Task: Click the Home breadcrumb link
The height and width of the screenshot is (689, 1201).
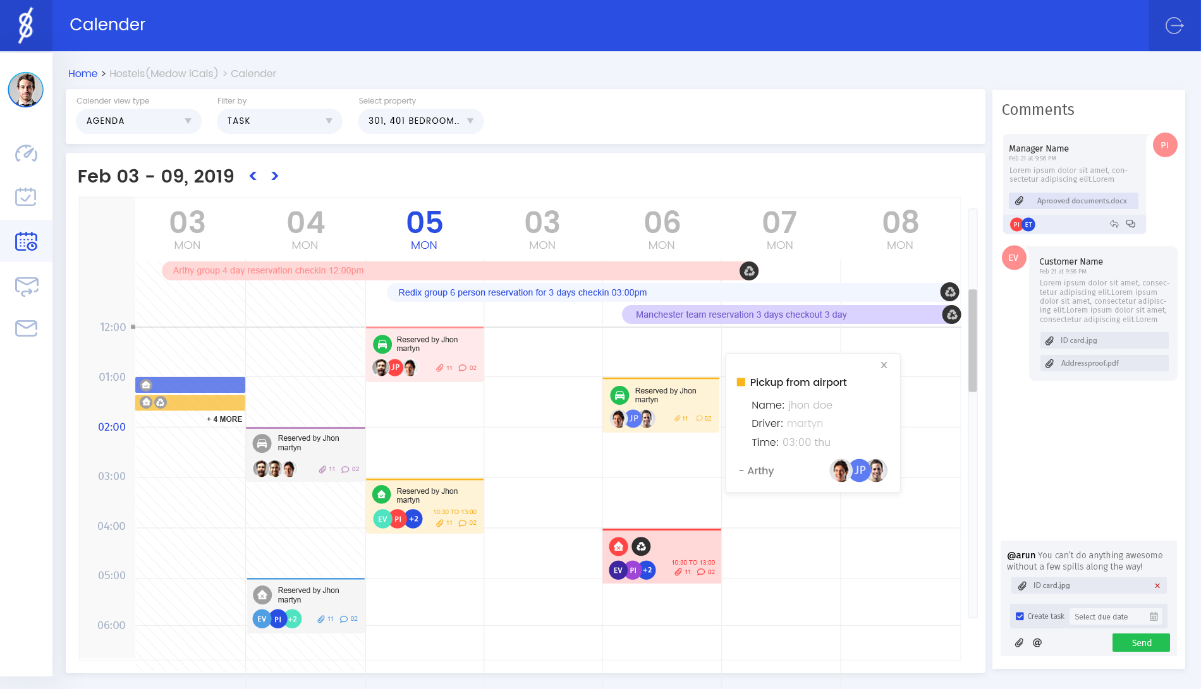Action: pyautogui.click(x=83, y=74)
